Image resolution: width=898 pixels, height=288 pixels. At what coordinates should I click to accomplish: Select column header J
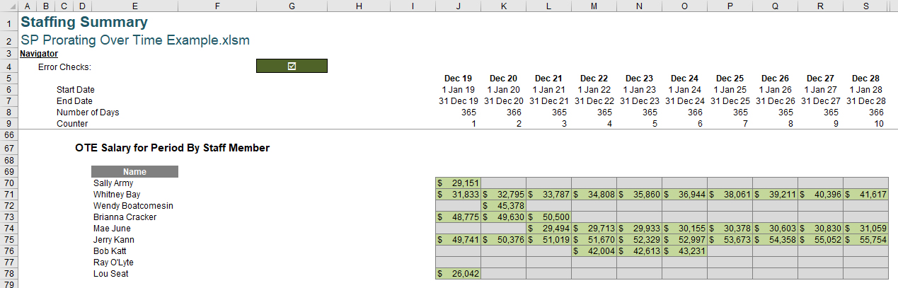tap(458, 6)
